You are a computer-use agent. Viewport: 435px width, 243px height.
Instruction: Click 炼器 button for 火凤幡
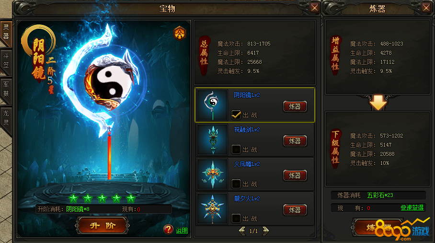coord(295,175)
